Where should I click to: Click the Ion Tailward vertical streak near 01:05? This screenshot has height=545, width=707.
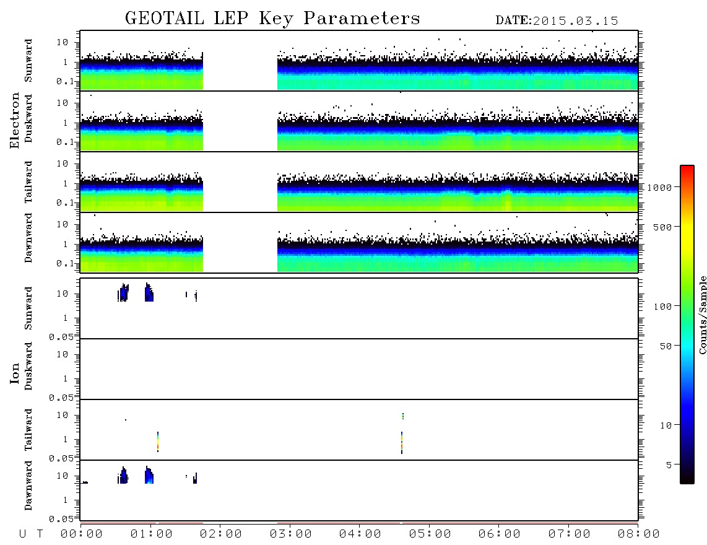coord(158,442)
